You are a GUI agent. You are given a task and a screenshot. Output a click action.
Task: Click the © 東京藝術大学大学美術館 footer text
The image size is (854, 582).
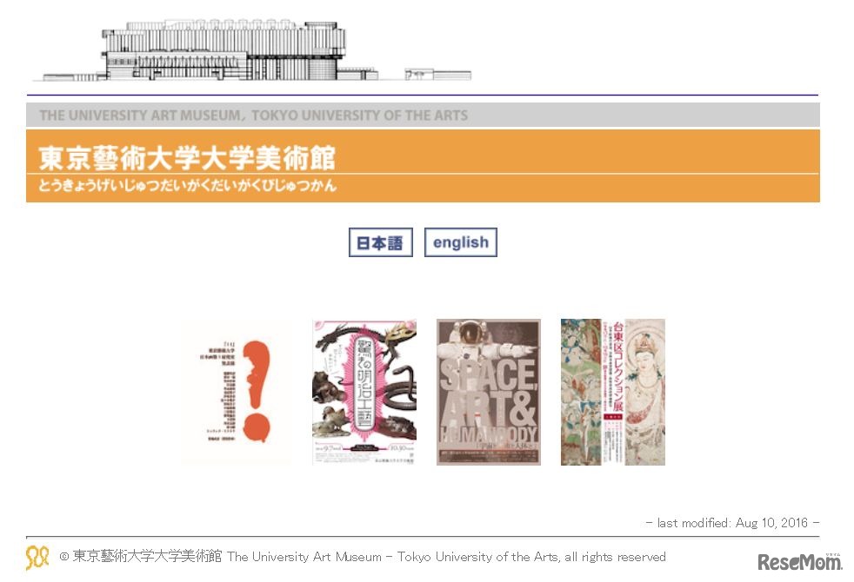pos(141,557)
